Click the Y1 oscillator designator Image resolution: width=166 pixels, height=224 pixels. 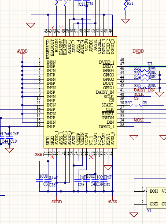click(x=149, y=211)
